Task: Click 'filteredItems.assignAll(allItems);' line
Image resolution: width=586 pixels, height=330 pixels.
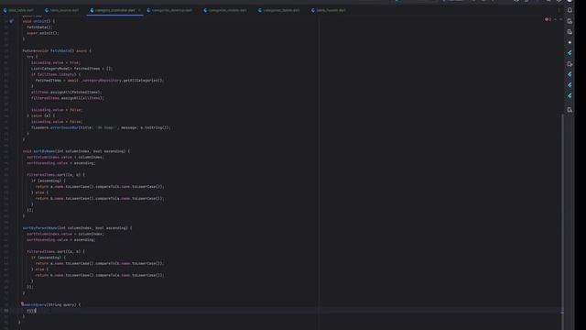Action: pyautogui.click(x=68, y=98)
